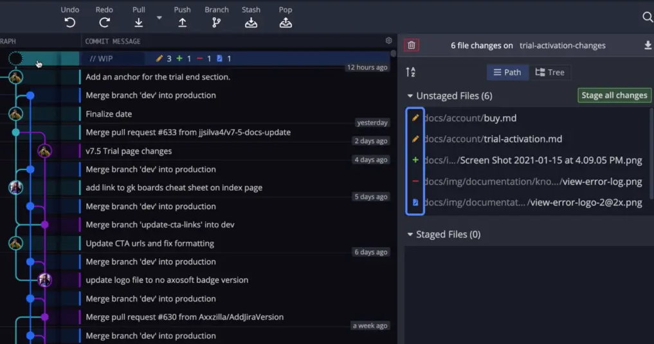
Task: Click the trial-activation-changes branch name
Action: pos(562,46)
